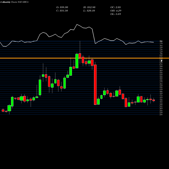Click the 509 price axis label

pyautogui.click(x=161, y=78)
